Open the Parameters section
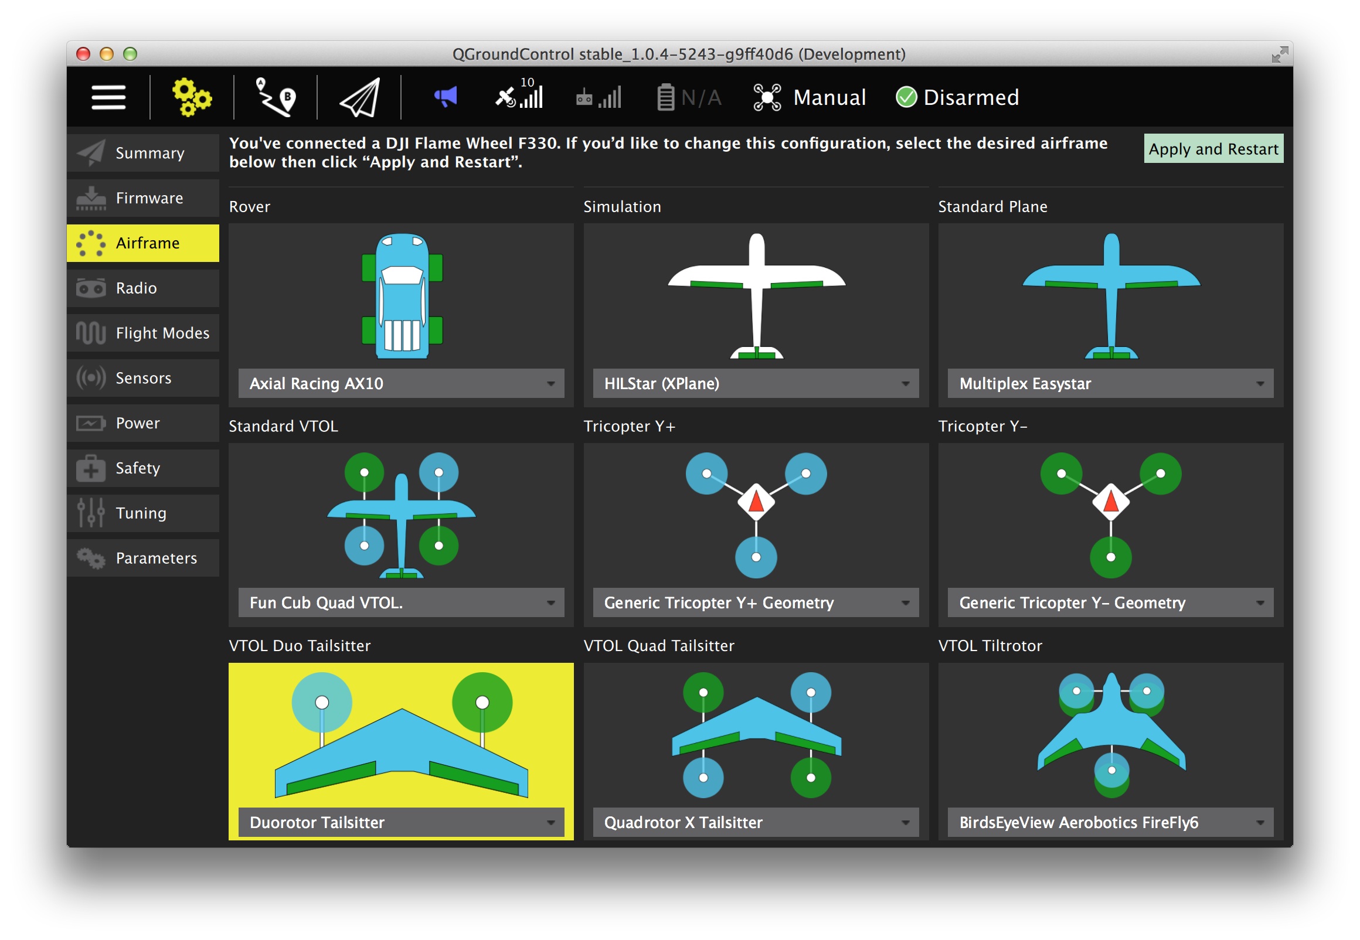Viewport: 1360px width, 940px height. (x=143, y=558)
